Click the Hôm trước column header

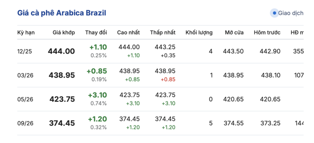267,33
